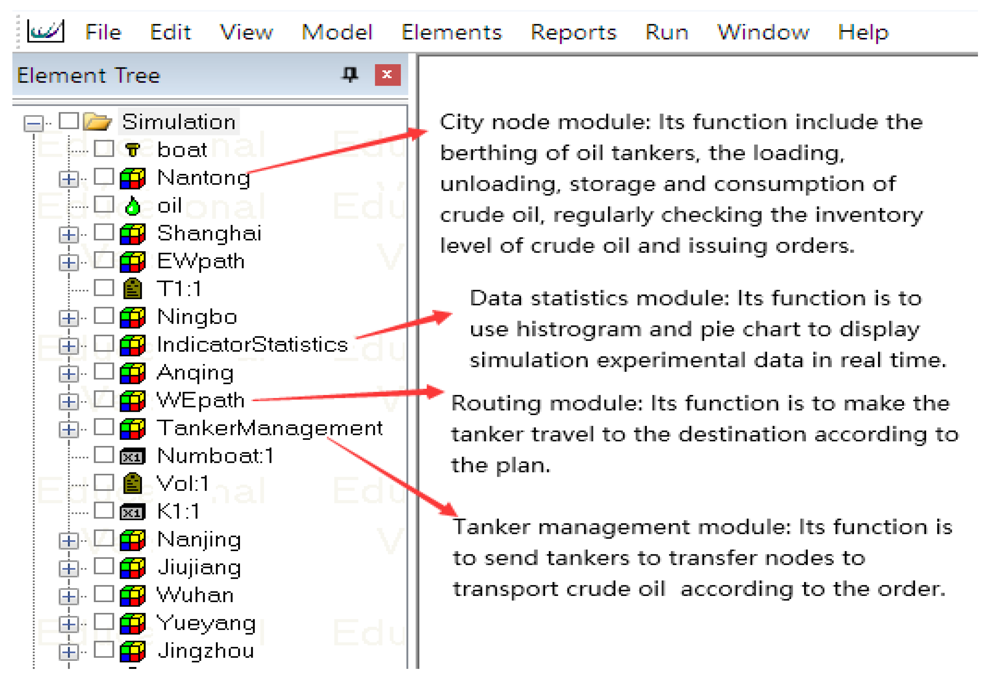Click the Shanghai module cube icon
Image resolution: width=990 pixels, height=682 pixels.
pos(132,234)
